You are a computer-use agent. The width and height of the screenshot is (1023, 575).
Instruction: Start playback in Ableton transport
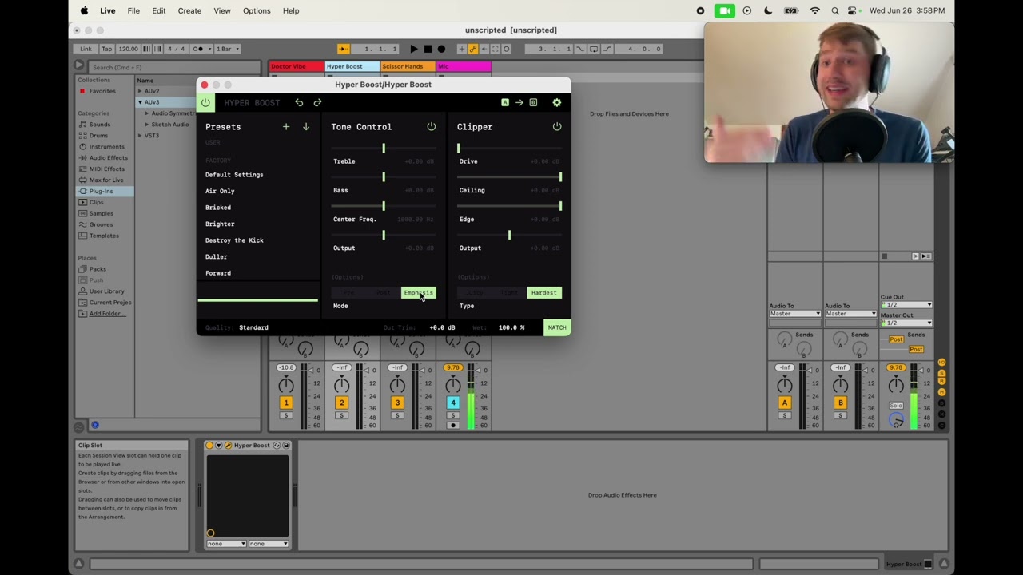(x=413, y=49)
